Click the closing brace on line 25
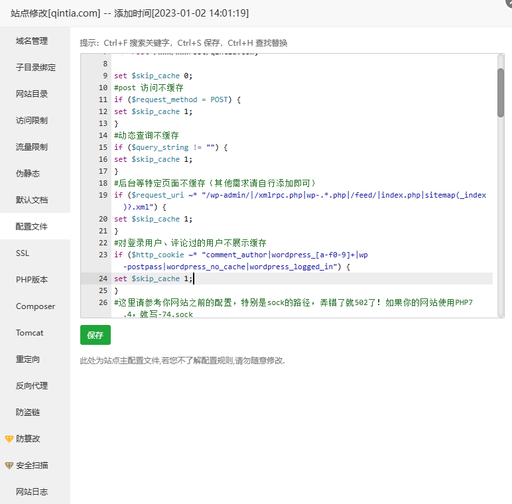Viewport: 512px width, 504px height. 116,290
